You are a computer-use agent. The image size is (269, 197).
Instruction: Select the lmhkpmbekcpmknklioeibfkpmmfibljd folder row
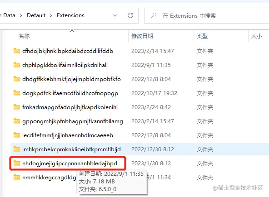(x=140, y=149)
